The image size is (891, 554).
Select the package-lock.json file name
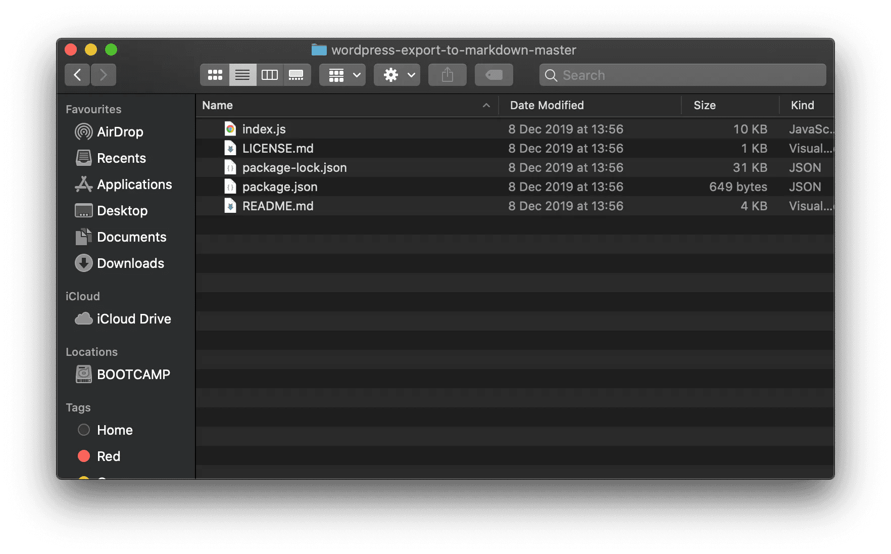pos(294,168)
